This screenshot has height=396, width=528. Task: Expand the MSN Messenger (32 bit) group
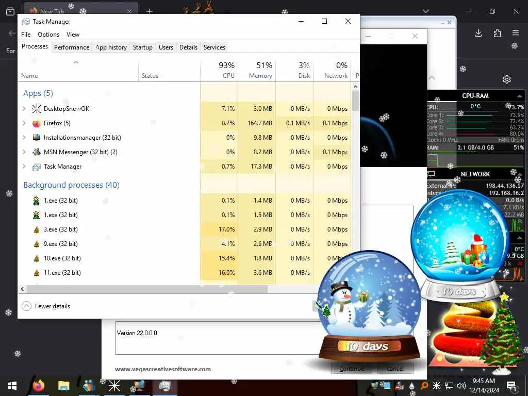point(24,152)
